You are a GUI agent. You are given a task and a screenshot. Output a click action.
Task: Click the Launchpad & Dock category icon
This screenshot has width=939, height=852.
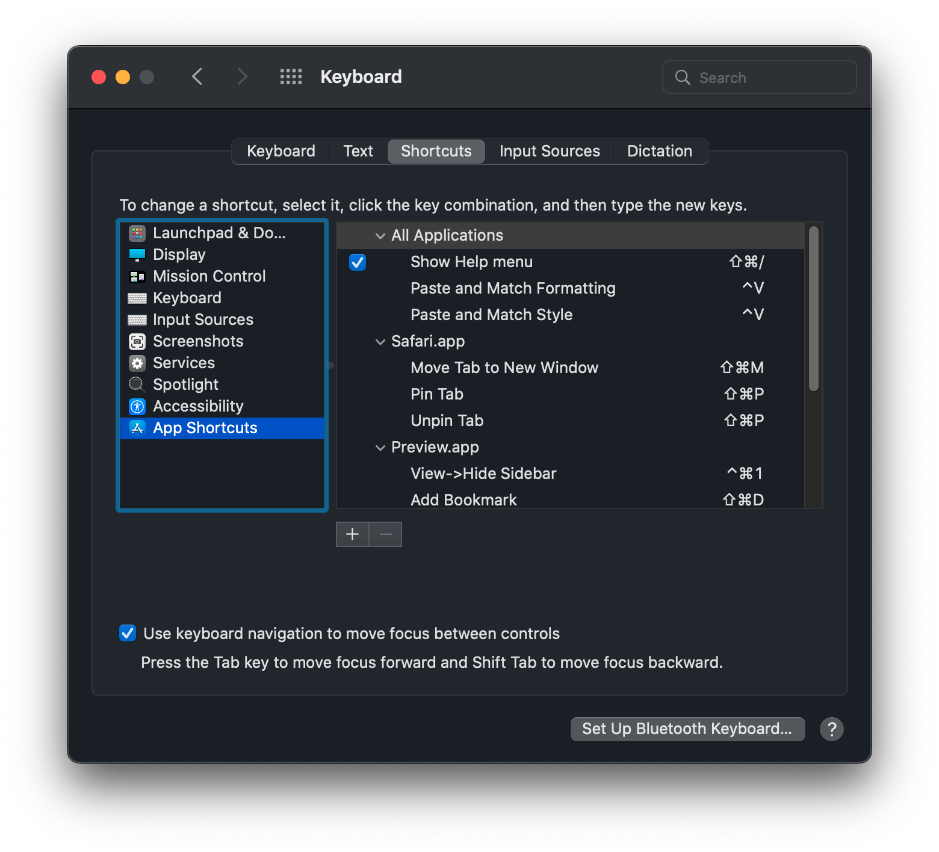coord(137,233)
